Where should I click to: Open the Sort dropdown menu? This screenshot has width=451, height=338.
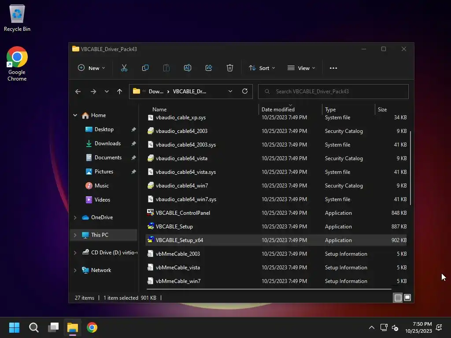pyautogui.click(x=262, y=68)
